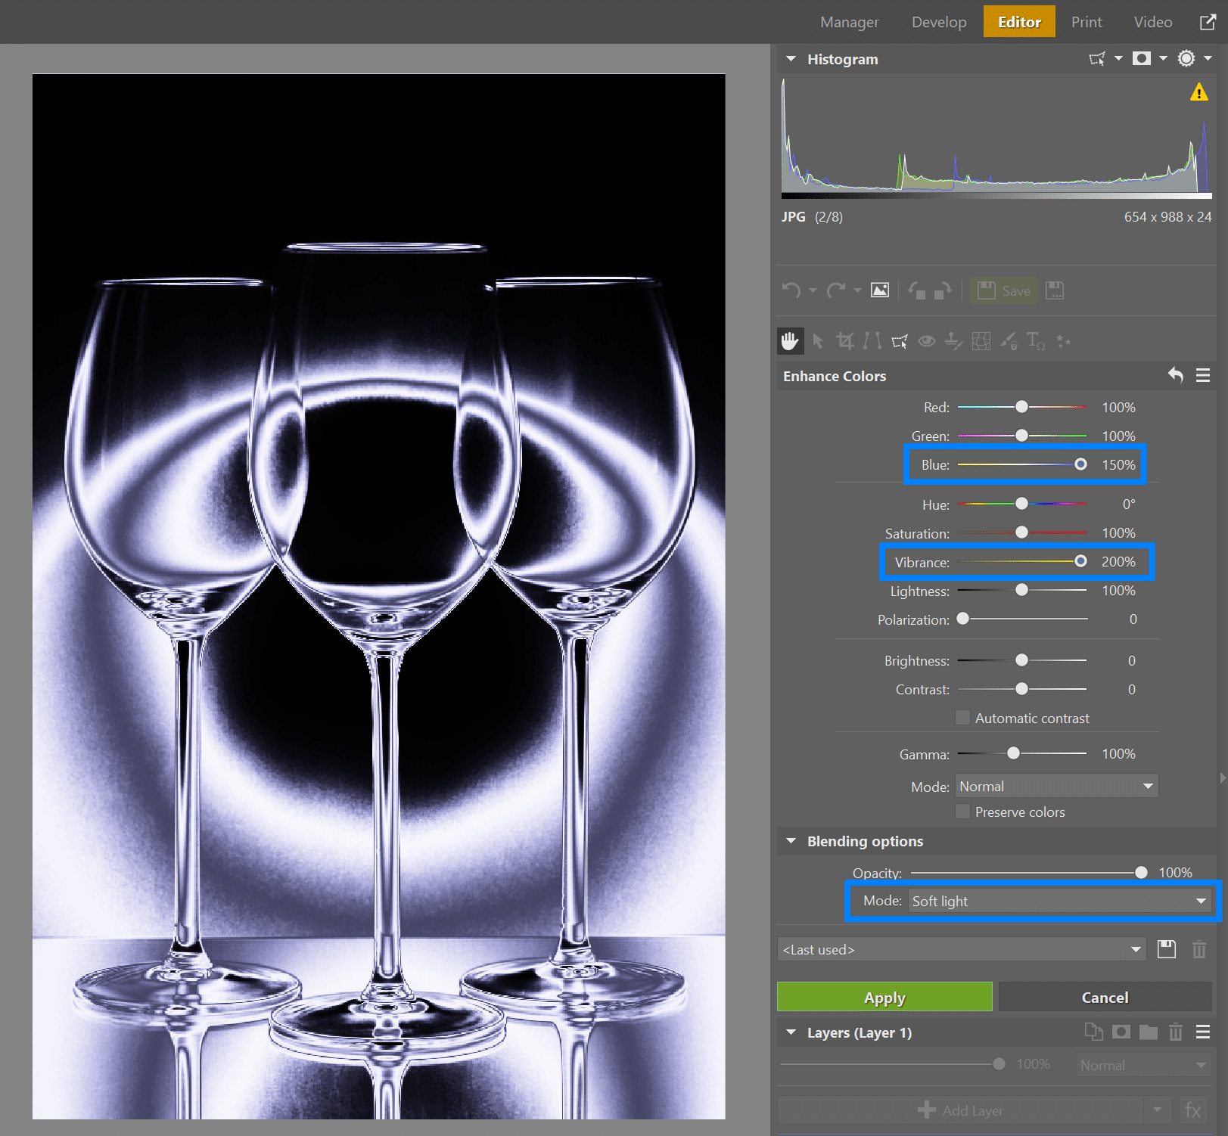
Task: Collapse the Blending options section
Action: pos(791,841)
